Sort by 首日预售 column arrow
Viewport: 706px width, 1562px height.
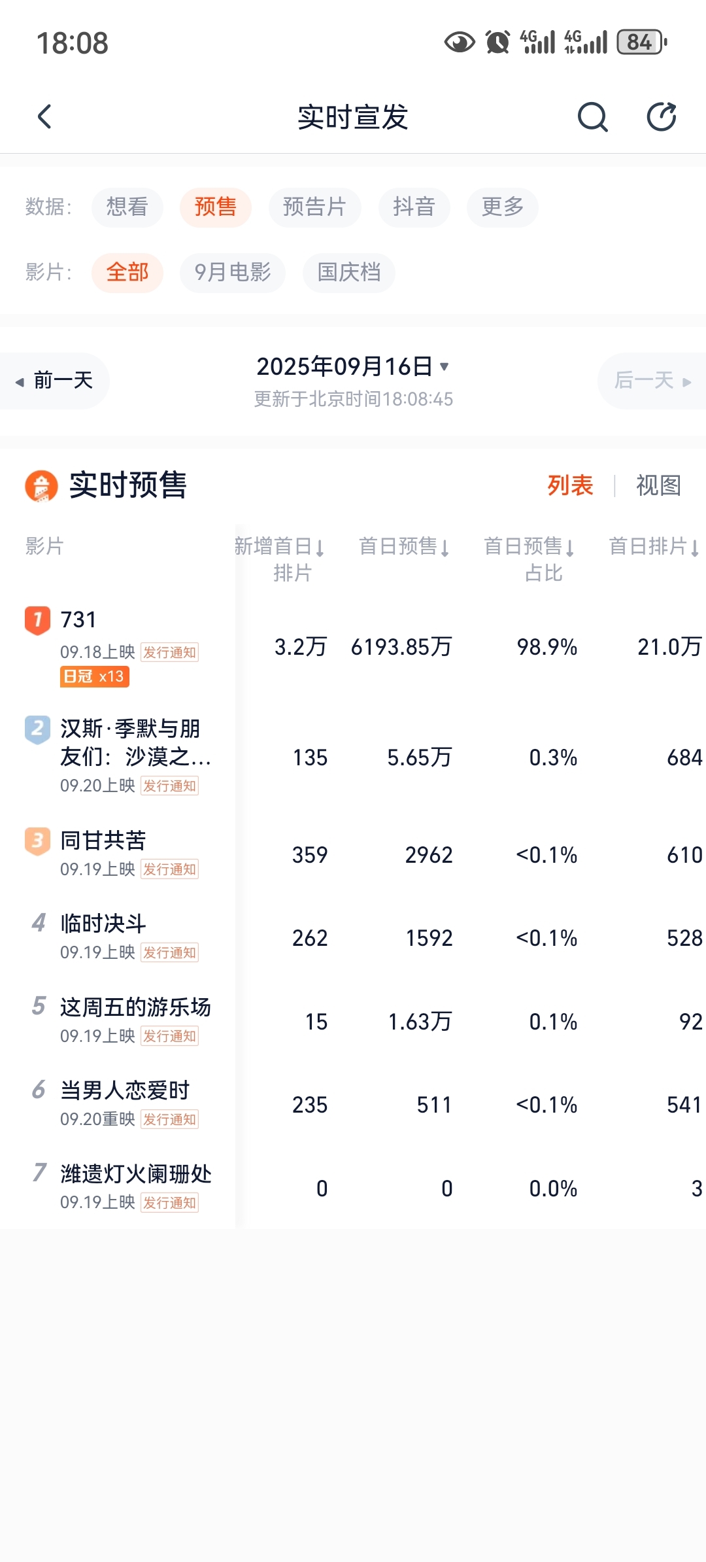pyautogui.click(x=445, y=547)
